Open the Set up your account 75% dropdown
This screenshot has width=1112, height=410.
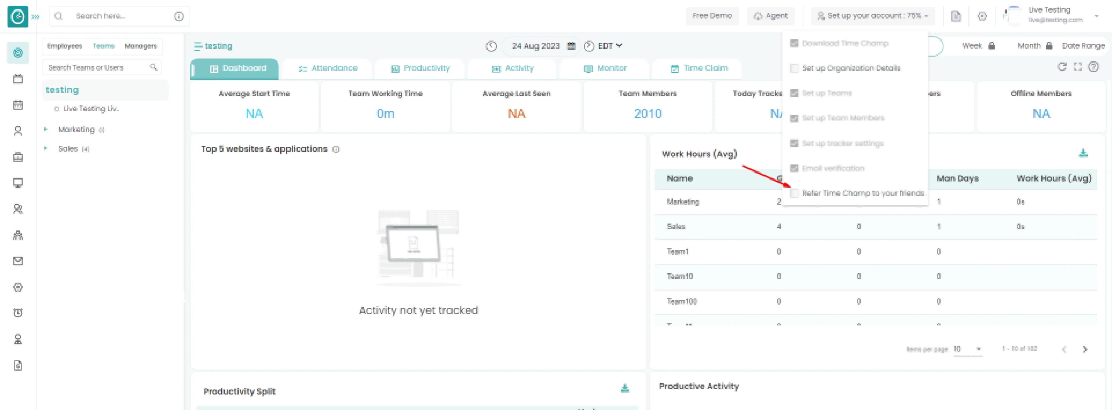click(872, 16)
